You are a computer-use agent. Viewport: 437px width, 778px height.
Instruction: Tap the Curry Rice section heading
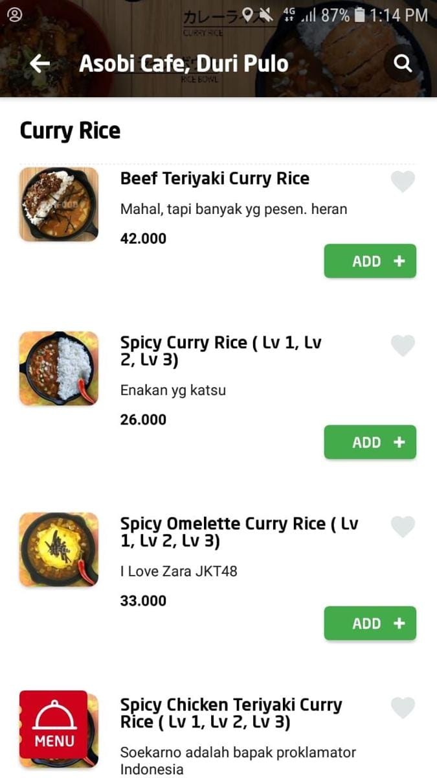(70, 130)
